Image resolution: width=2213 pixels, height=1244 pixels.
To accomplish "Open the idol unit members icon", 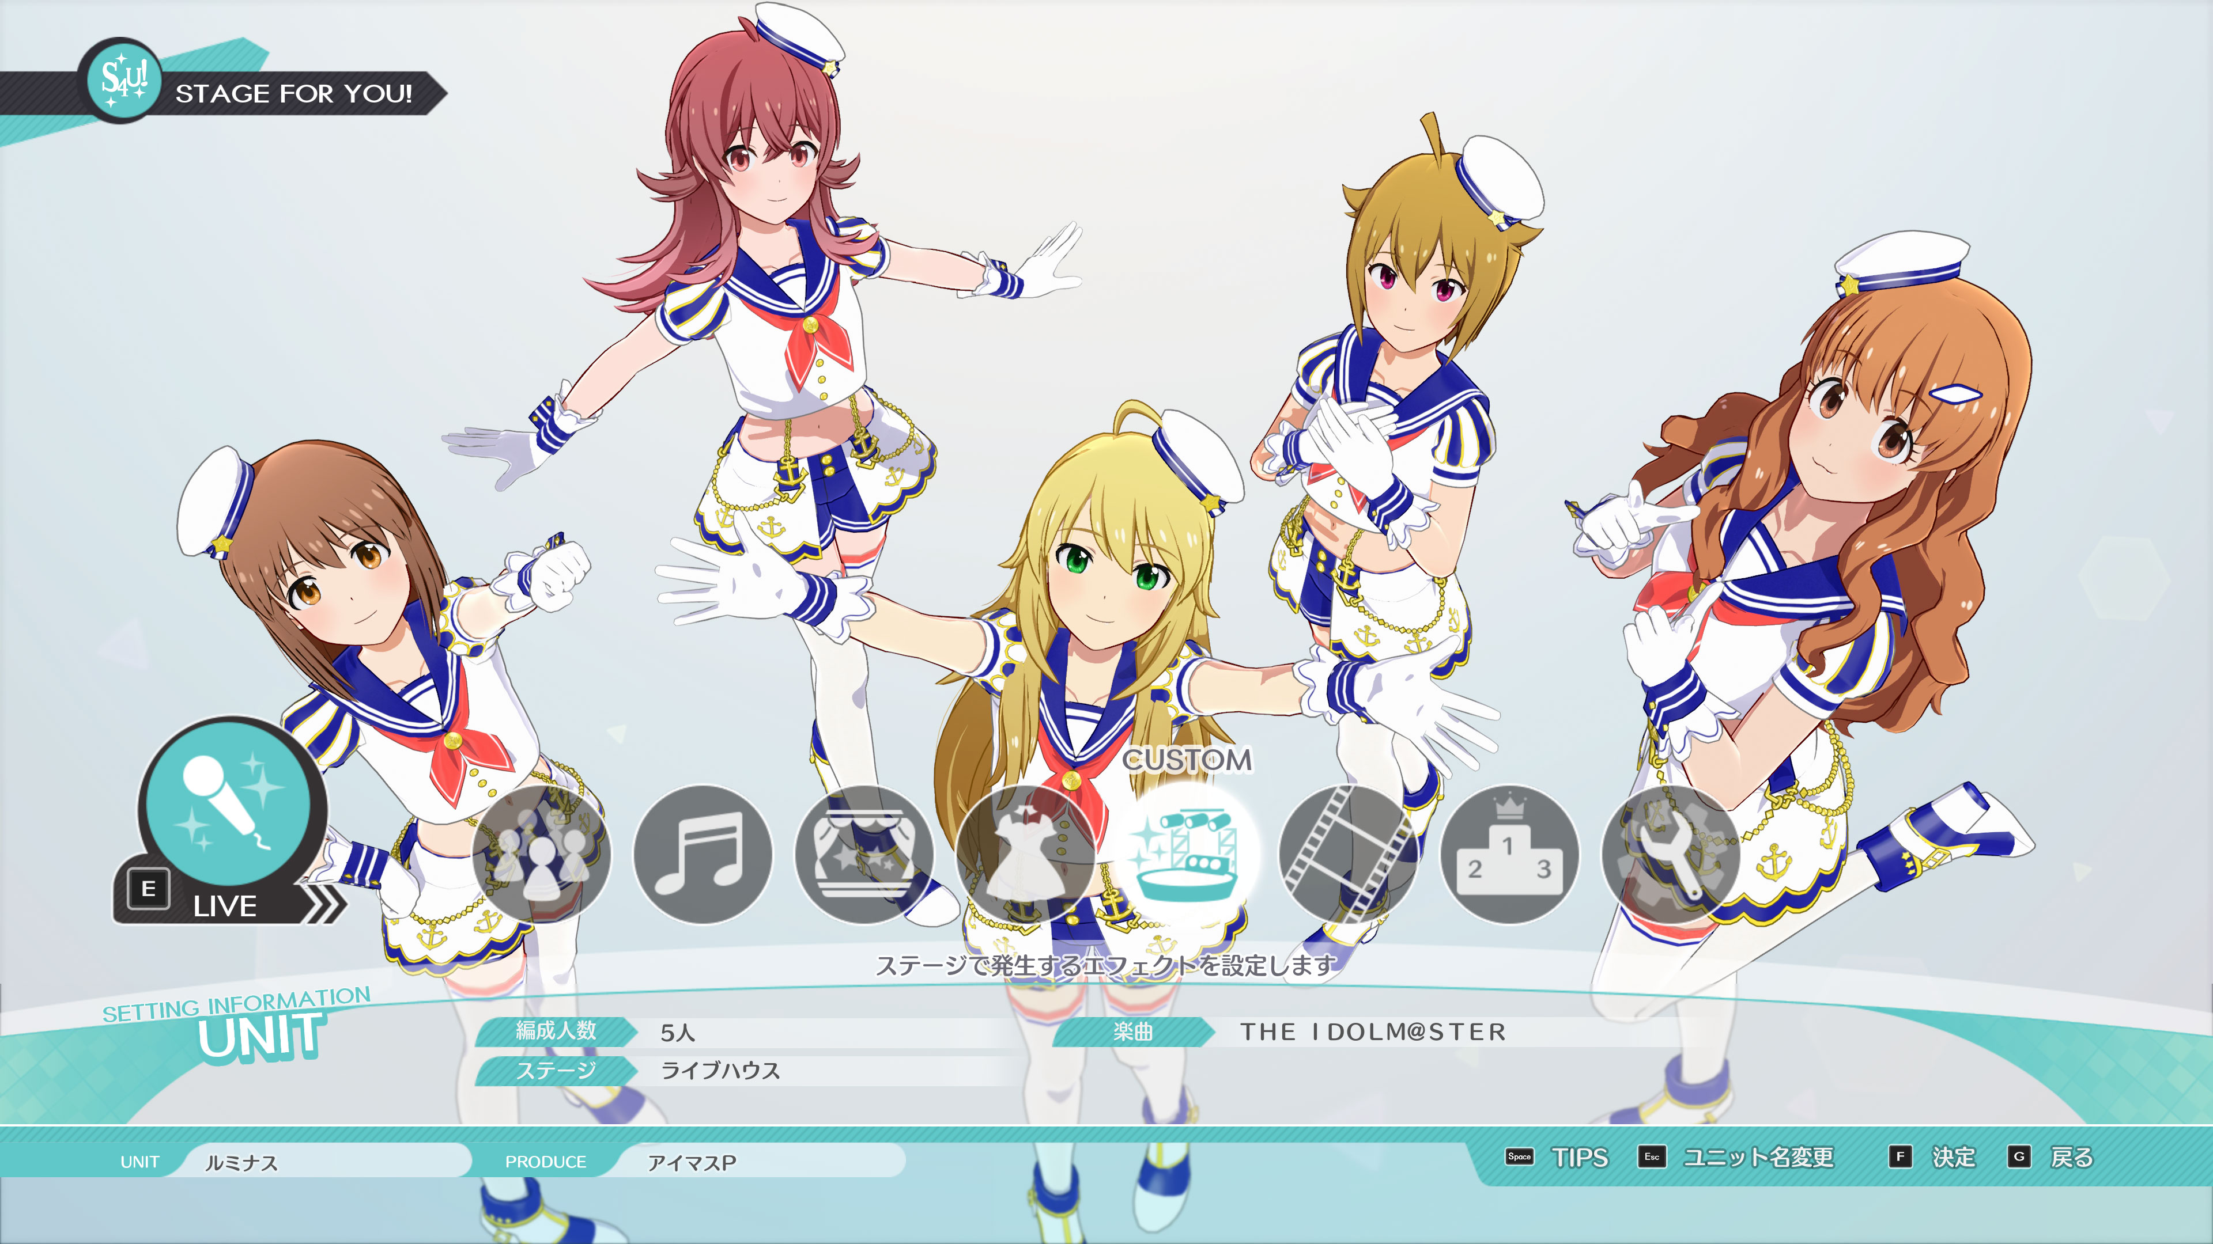I will pos(541,855).
